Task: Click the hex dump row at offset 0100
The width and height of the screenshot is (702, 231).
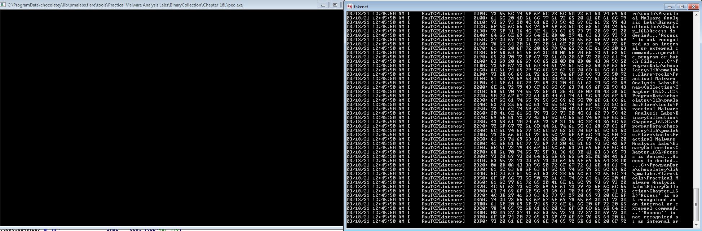Action: pos(512,18)
